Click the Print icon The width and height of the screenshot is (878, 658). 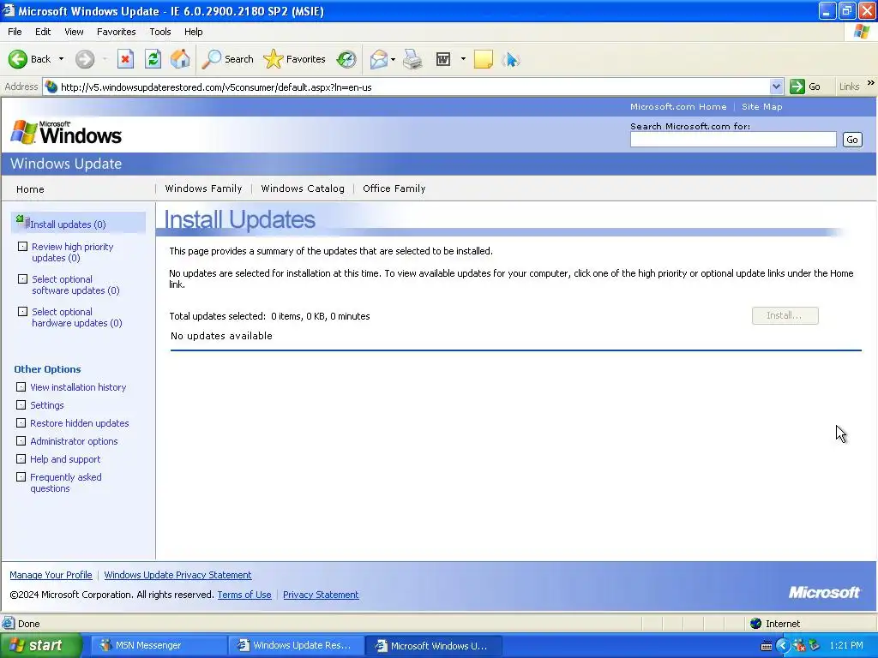tap(412, 59)
